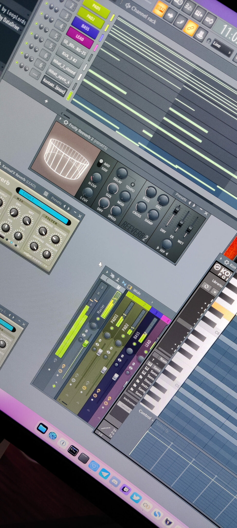Click the green arrow below Master fader
Screen dimensions: 237x528
(x=54, y=386)
